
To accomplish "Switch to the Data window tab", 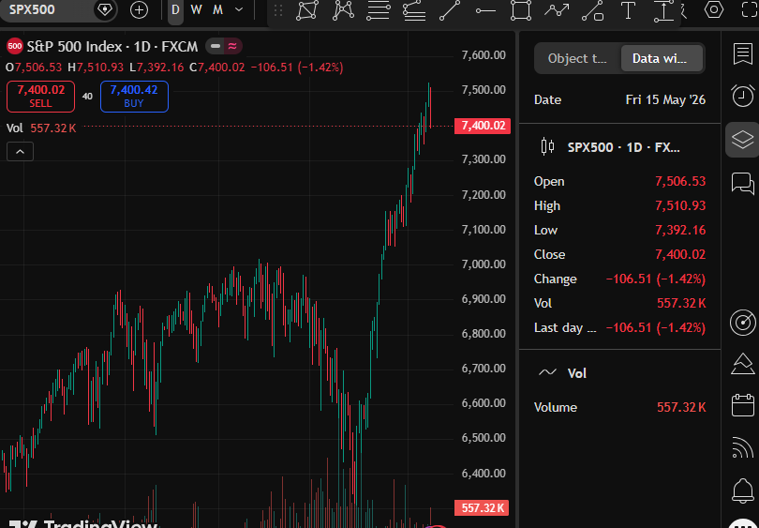I will pos(661,58).
